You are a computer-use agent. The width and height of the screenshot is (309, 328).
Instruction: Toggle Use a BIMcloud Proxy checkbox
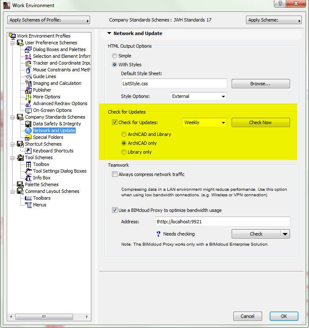[x=115, y=210]
